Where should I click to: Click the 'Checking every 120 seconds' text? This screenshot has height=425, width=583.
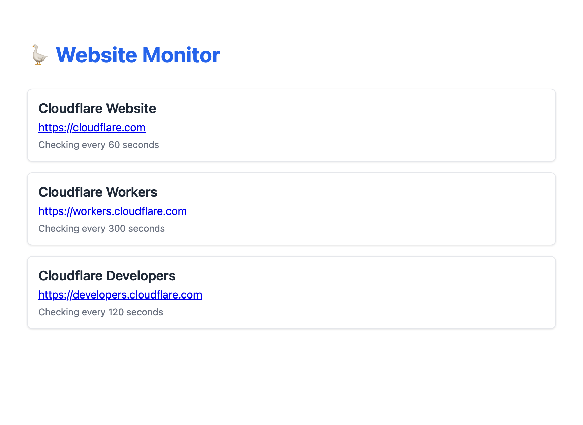[101, 312]
